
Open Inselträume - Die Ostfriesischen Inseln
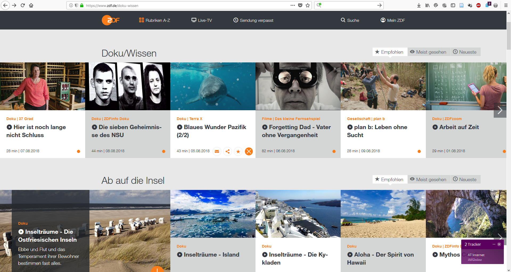[47, 236]
